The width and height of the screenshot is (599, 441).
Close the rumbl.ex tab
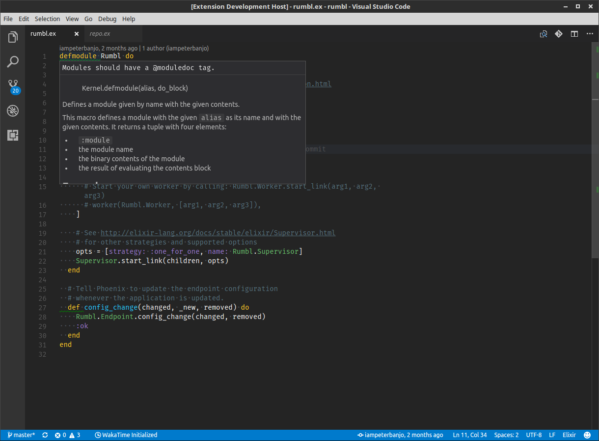[x=77, y=34]
